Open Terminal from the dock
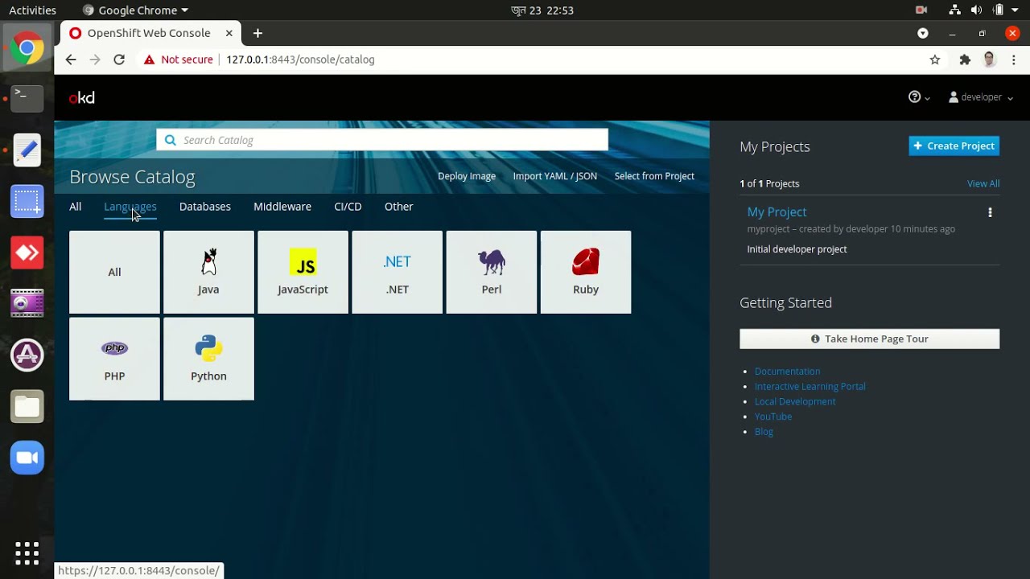This screenshot has height=579, width=1030. pos(27,98)
